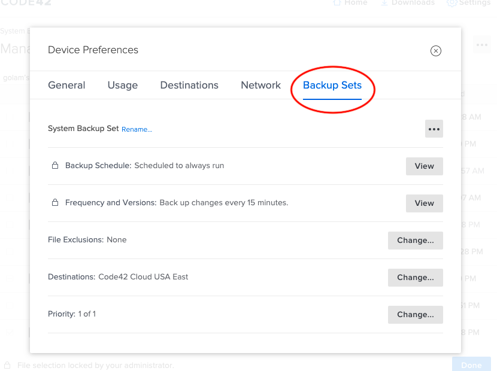Image resolution: width=497 pixels, height=371 pixels.
Task: View the Backup Schedule settings
Action: (425, 166)
